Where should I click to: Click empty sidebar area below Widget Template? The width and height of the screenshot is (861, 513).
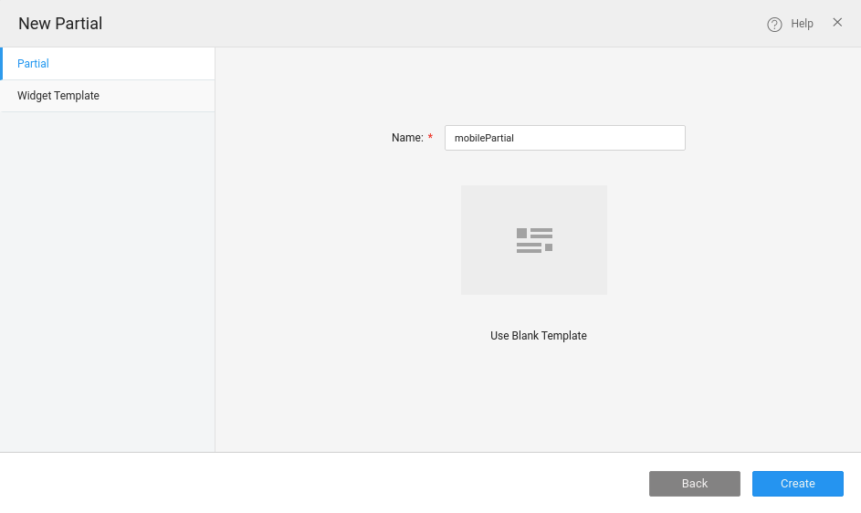tap(108, 274)
